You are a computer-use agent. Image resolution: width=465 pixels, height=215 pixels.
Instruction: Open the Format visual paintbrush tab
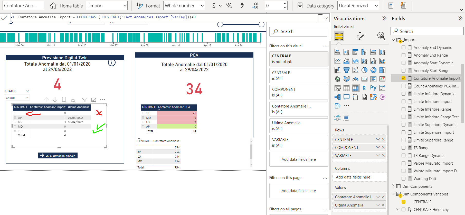pos(360,36)
